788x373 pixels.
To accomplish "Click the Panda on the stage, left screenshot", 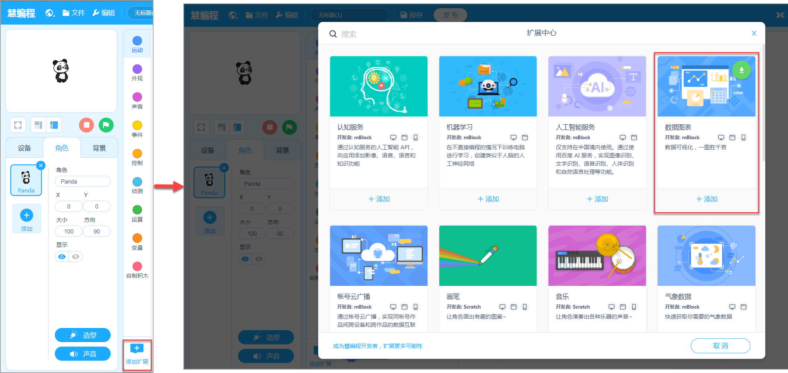I will tap(61, 71).
